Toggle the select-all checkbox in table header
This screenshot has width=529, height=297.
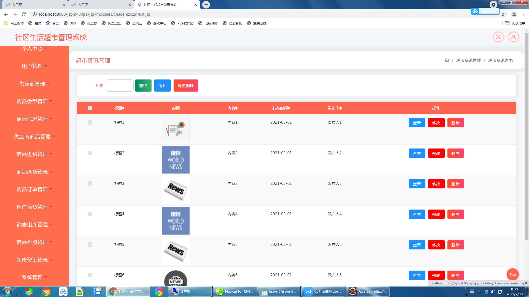[90, 108]
